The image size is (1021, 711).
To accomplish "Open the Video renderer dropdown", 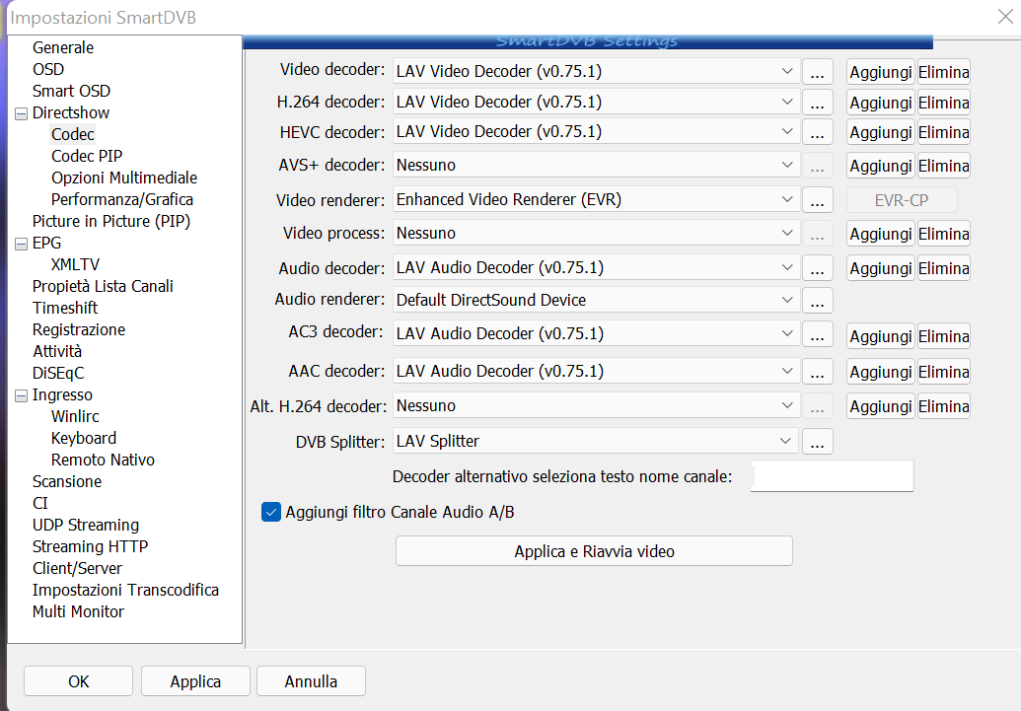I will click(596, 199).
